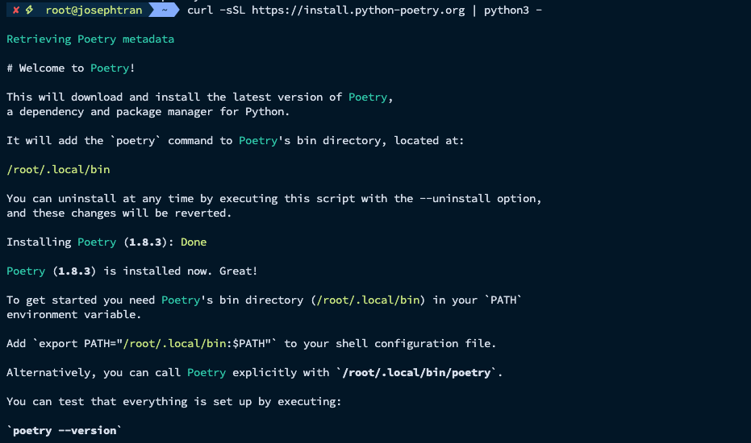Click the tilde home directory segment

click(165, 10)
